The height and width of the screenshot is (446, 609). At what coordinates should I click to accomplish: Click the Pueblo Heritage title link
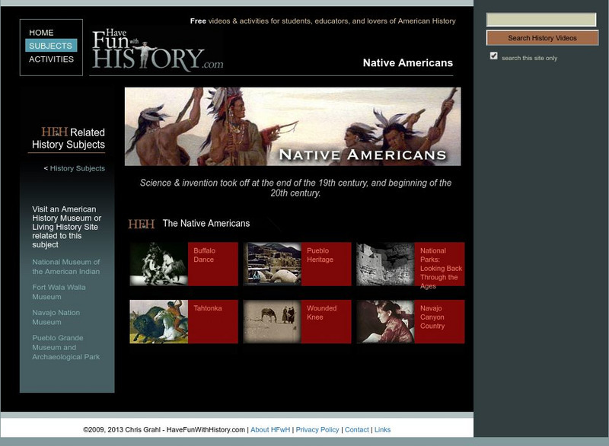(320, 255)
